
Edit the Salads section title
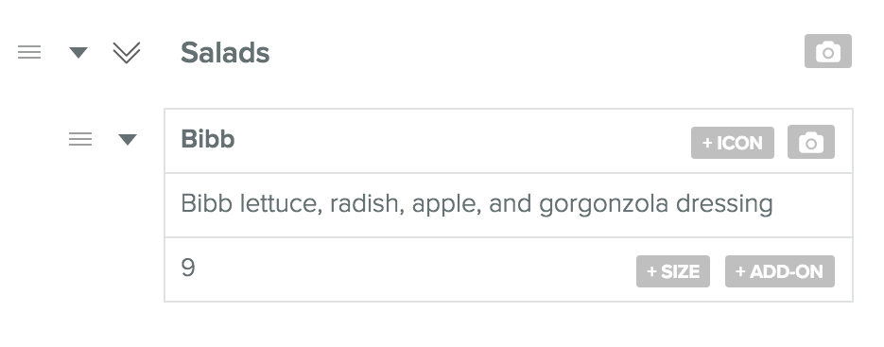coord(225,52)
